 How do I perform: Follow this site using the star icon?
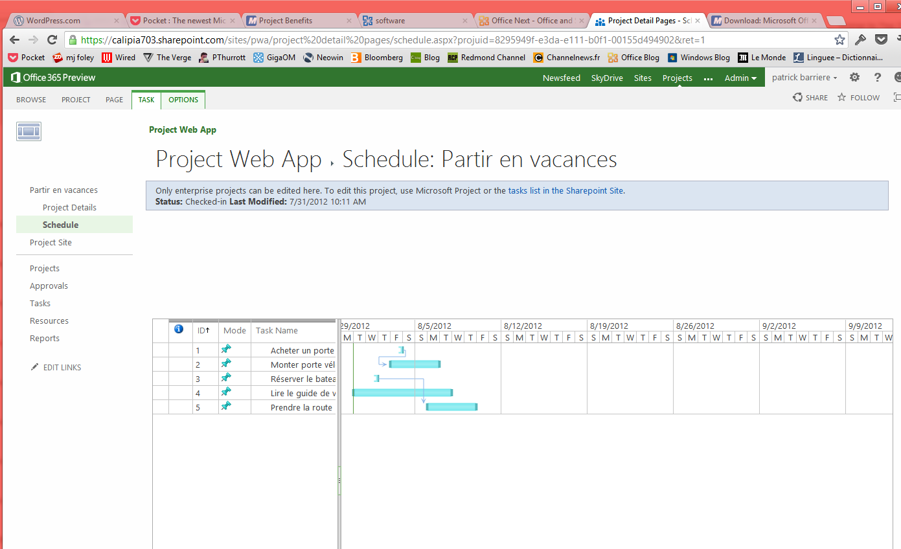tap(841, 98)
